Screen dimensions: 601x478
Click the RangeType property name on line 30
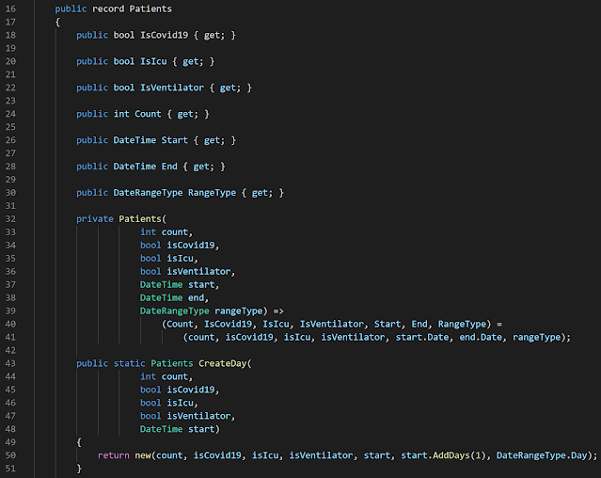click(x=212, y=193)
